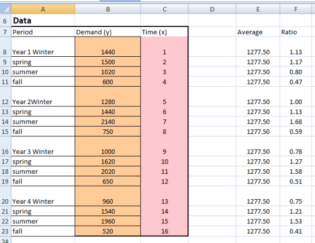Click demand value 650
The width and height of the screenshot is (315, 243).
click(x=108, y=181)
